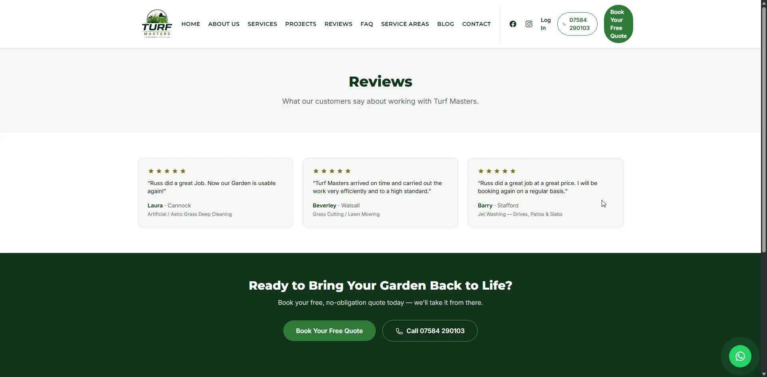The height and width of the screenshot is (377, 767).
Task: Open the Instagram profile icon
Action: pos(529,24)
